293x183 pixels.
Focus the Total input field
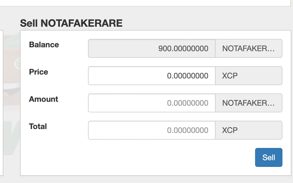152,130
